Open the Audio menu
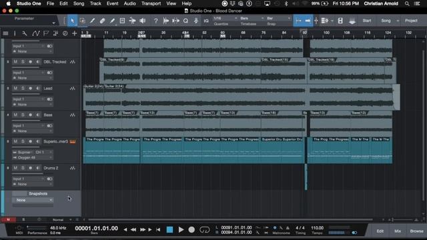This screenshot has width=427, height=240. point(129,3)
